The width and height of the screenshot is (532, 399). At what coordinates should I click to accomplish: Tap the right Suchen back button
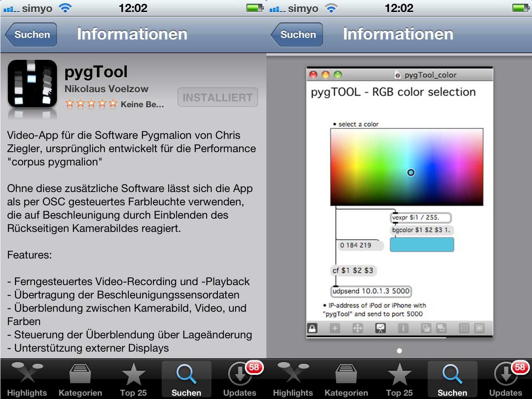coord(297,34)
